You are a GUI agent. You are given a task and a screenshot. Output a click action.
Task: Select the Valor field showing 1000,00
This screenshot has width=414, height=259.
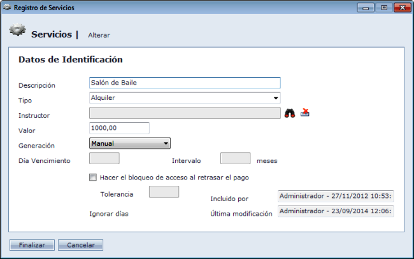pyautogui.click(x=119, y=128)
